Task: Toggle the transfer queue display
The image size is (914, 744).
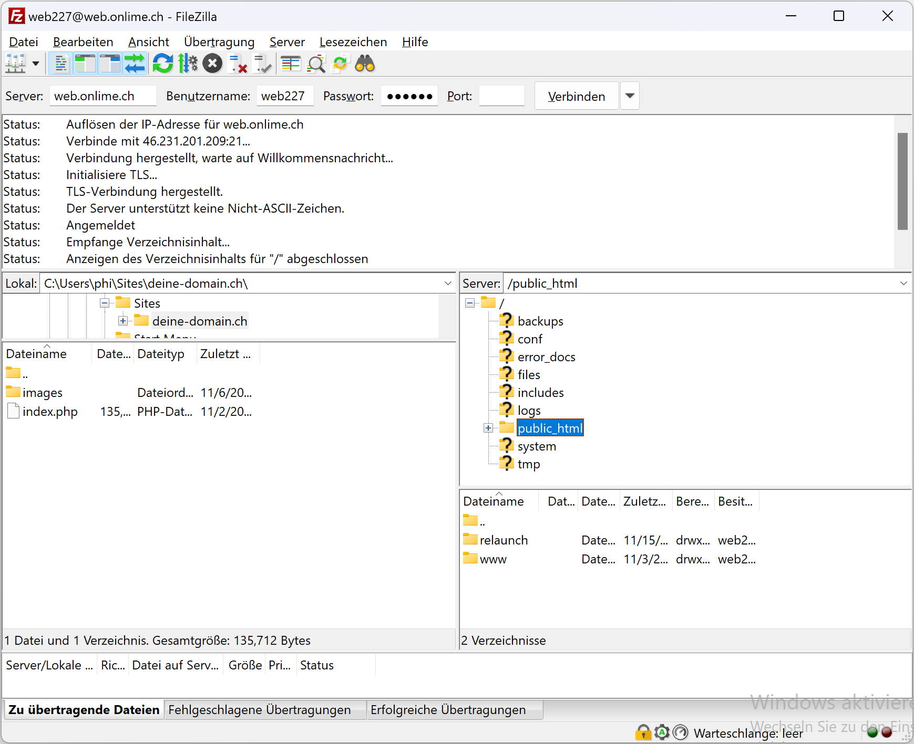Action: (x=135, y=64)
